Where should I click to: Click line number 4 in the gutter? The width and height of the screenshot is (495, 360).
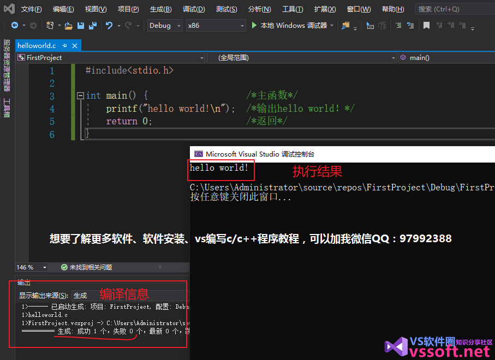pos(52,109)
